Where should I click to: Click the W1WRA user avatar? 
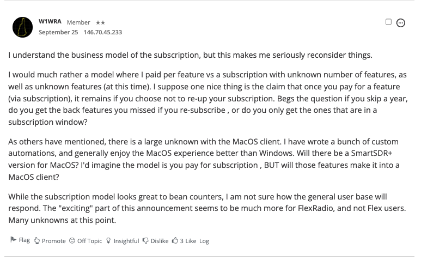click(22, 27)
